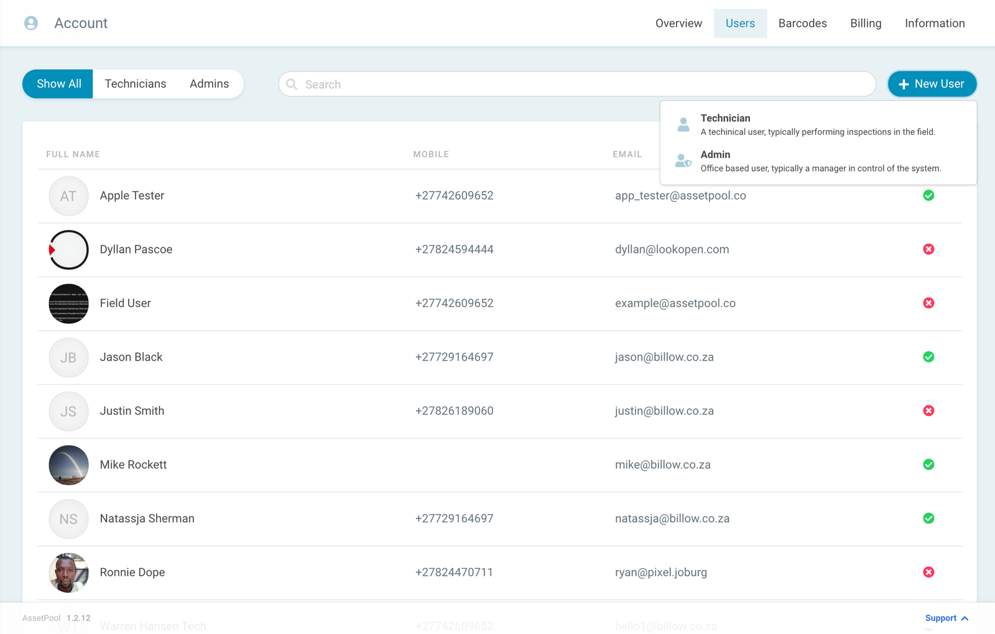Switch to the Information tab
Screen dimensions: 995x634
pyautogui.click(x=935, y=23)
